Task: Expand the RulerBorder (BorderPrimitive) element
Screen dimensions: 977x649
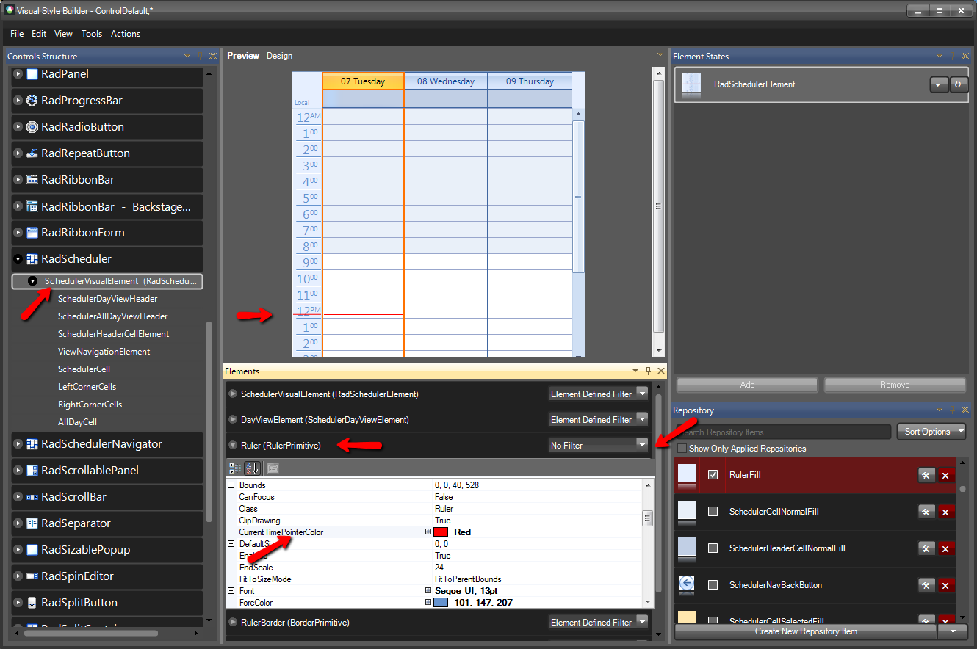Action: [x=233, y=622]
